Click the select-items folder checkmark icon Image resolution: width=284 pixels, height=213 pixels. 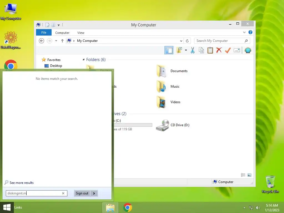[x=179, y=50]
